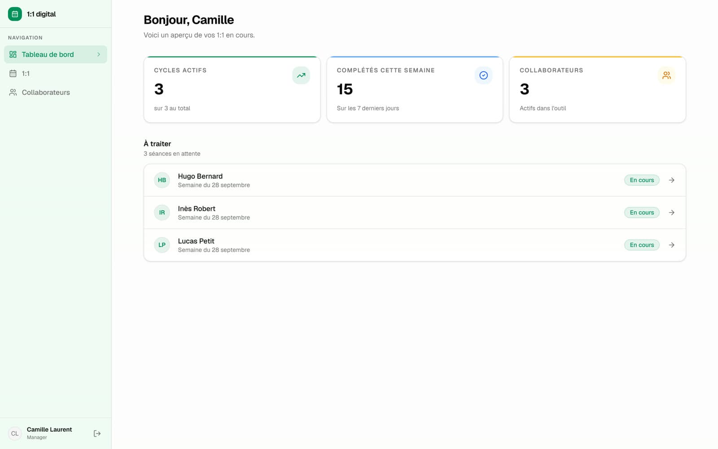Open Collaborateurs in the sidebar navigation
718x449 pixels.
56,92
